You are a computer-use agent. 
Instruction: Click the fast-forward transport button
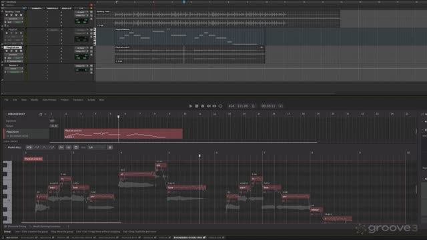coord(214,106)
